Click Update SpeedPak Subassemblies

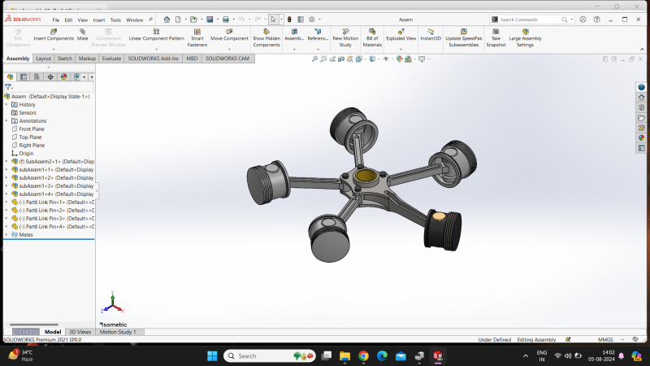coord(463,37)
